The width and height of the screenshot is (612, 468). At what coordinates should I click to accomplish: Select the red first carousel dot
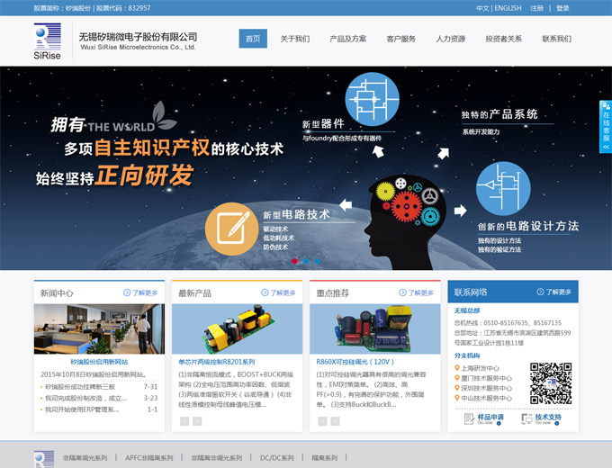294,261
